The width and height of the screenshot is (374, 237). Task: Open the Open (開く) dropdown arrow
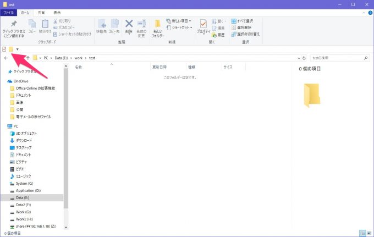[225, 21]
